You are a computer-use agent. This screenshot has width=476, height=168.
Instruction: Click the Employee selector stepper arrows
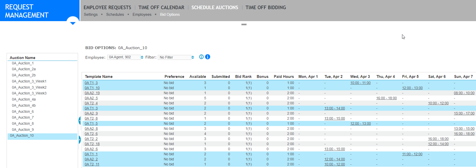point(142,57)
